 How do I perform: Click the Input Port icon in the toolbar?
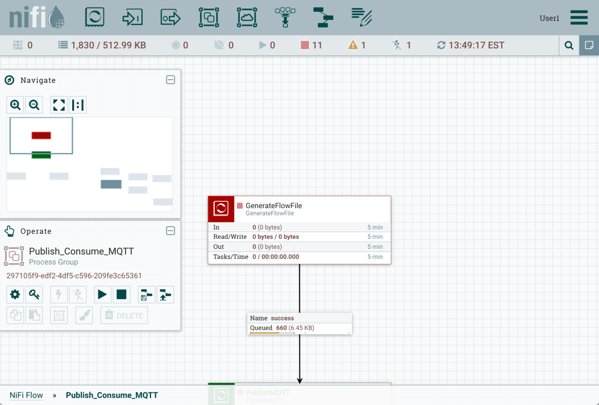pos(133,17)
